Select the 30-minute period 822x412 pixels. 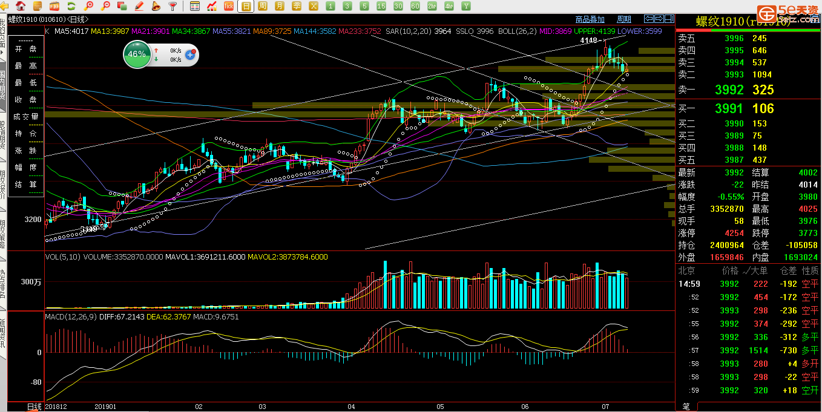point(398,6)
